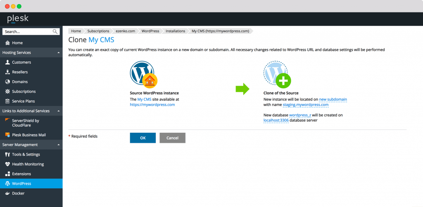Click the Installations breadcrumb
Screen dimensions: 423x207
pos(175,31)
